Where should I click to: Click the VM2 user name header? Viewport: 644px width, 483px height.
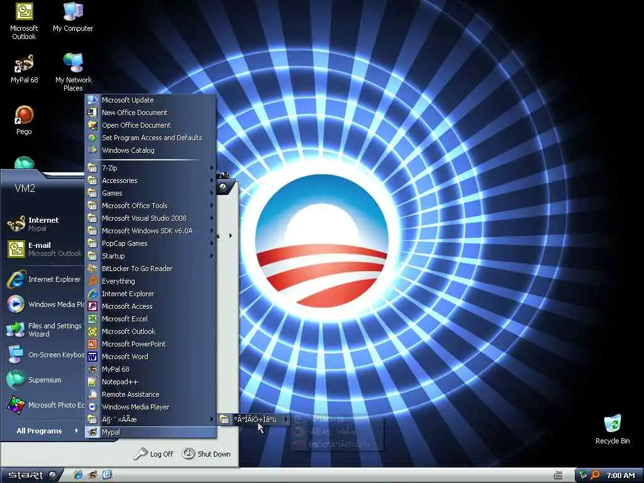[x=25, y=189]
